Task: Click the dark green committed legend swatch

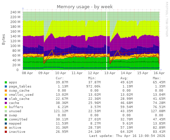Action: [x=6, y=119]
